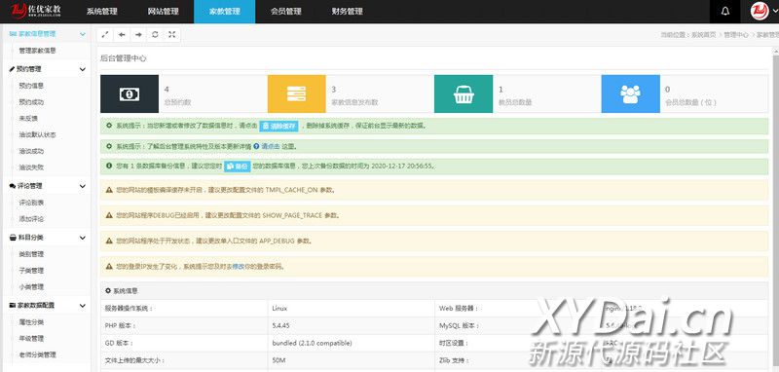Click the notification bell icon
The image size is (779, 372).
724,12
